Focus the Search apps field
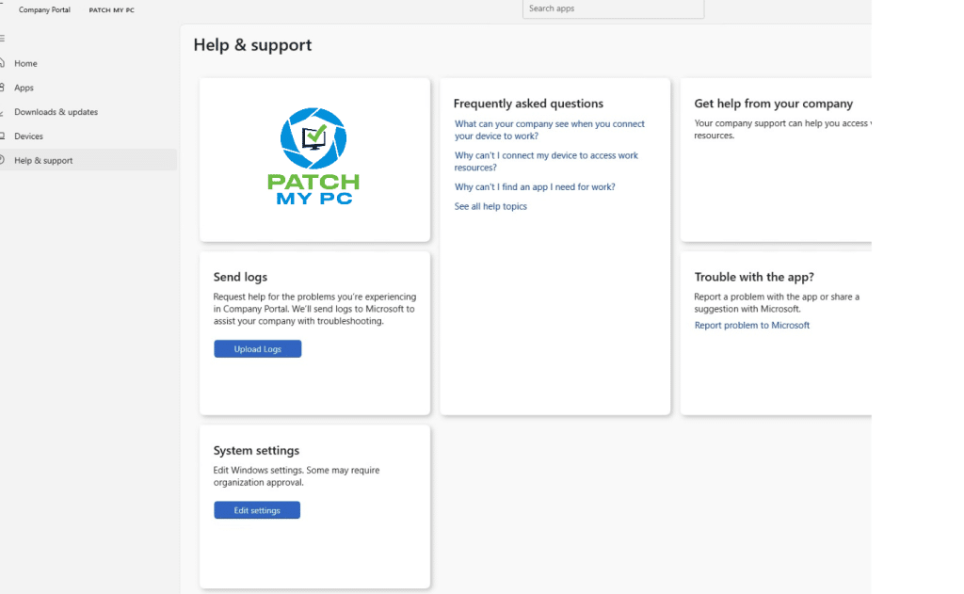Screen dimensions: 964x594 [613, 8]
